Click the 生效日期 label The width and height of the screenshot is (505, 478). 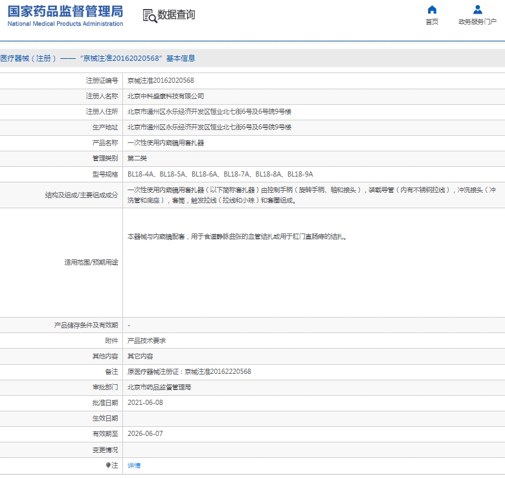click(105, 418)
